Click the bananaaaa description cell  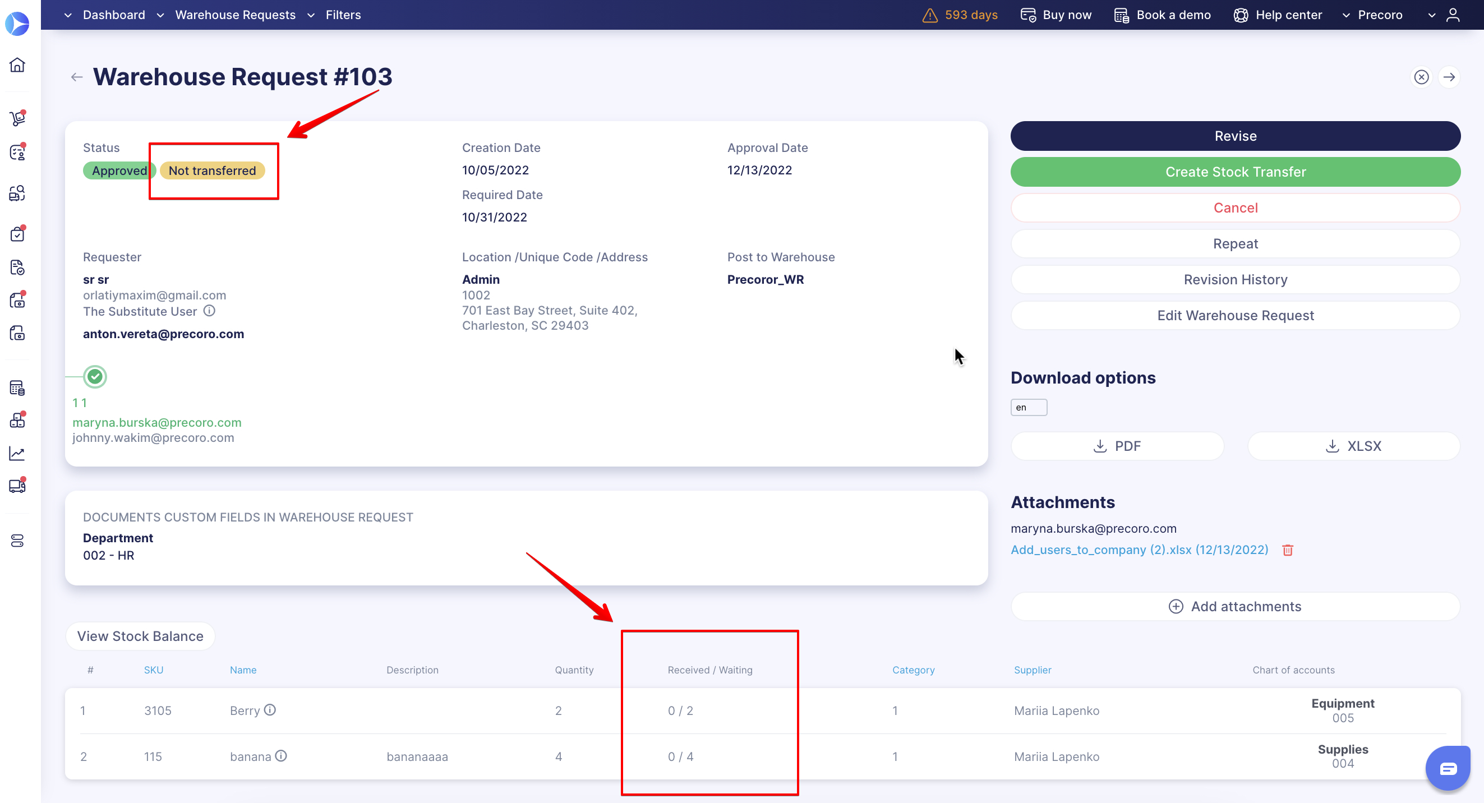point(417,756)
